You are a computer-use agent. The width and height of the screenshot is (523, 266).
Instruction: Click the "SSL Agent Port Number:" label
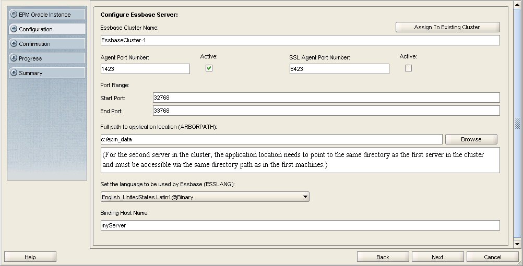tap(319, 57)
